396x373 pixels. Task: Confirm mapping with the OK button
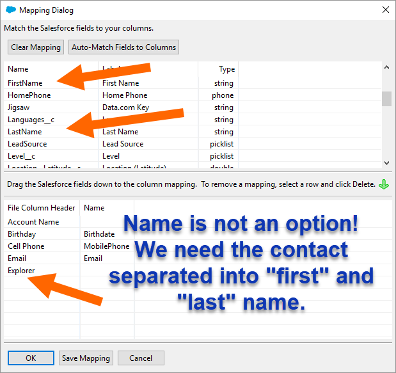coord(31,358)
